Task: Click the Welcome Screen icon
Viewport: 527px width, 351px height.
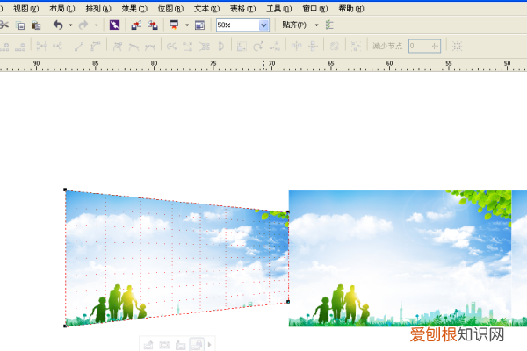Action: click(199, 25)
